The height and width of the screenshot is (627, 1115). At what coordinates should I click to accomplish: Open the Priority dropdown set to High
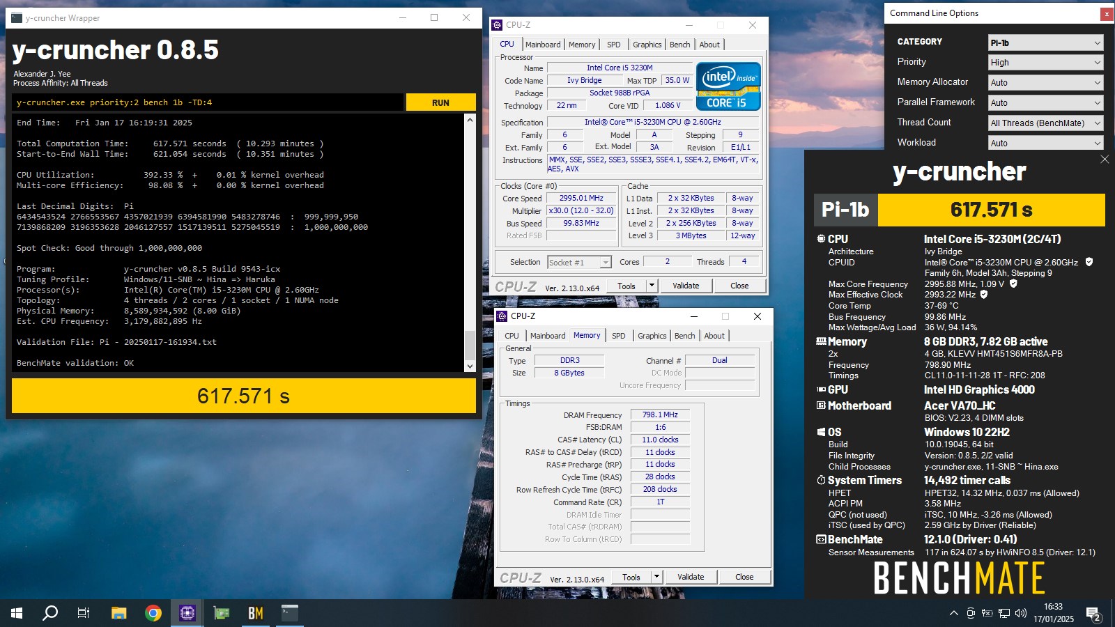click(x=1045, y=62)
